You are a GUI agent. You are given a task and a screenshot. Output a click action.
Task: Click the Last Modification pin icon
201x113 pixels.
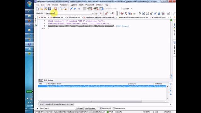pos(71,9)
